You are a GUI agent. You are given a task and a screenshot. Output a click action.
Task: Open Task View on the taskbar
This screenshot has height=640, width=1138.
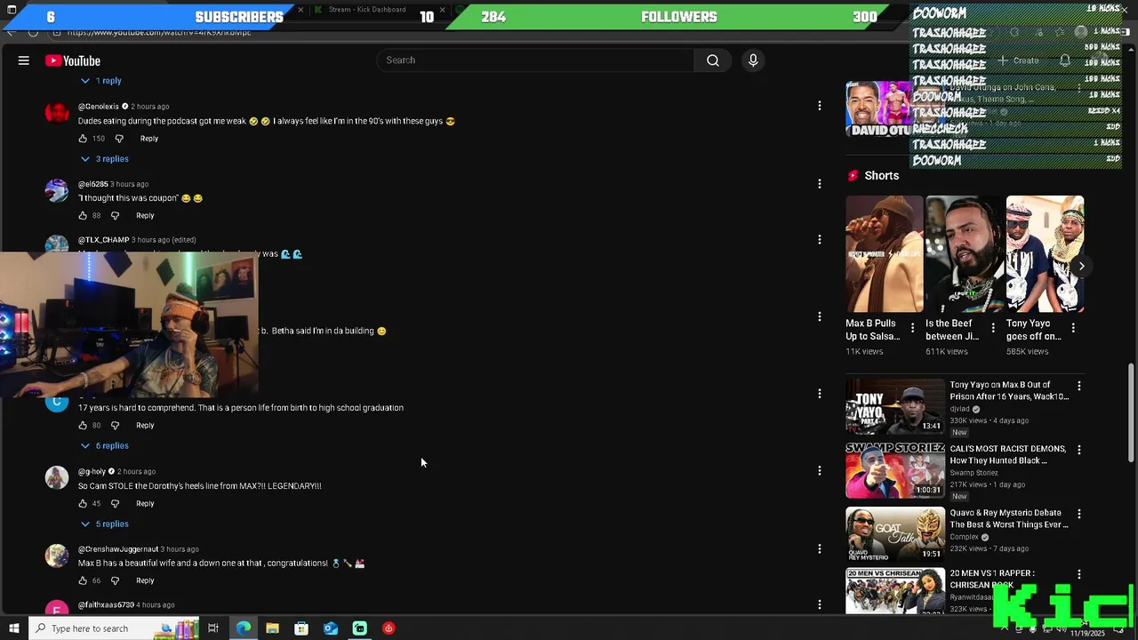[x=213, y=628]
